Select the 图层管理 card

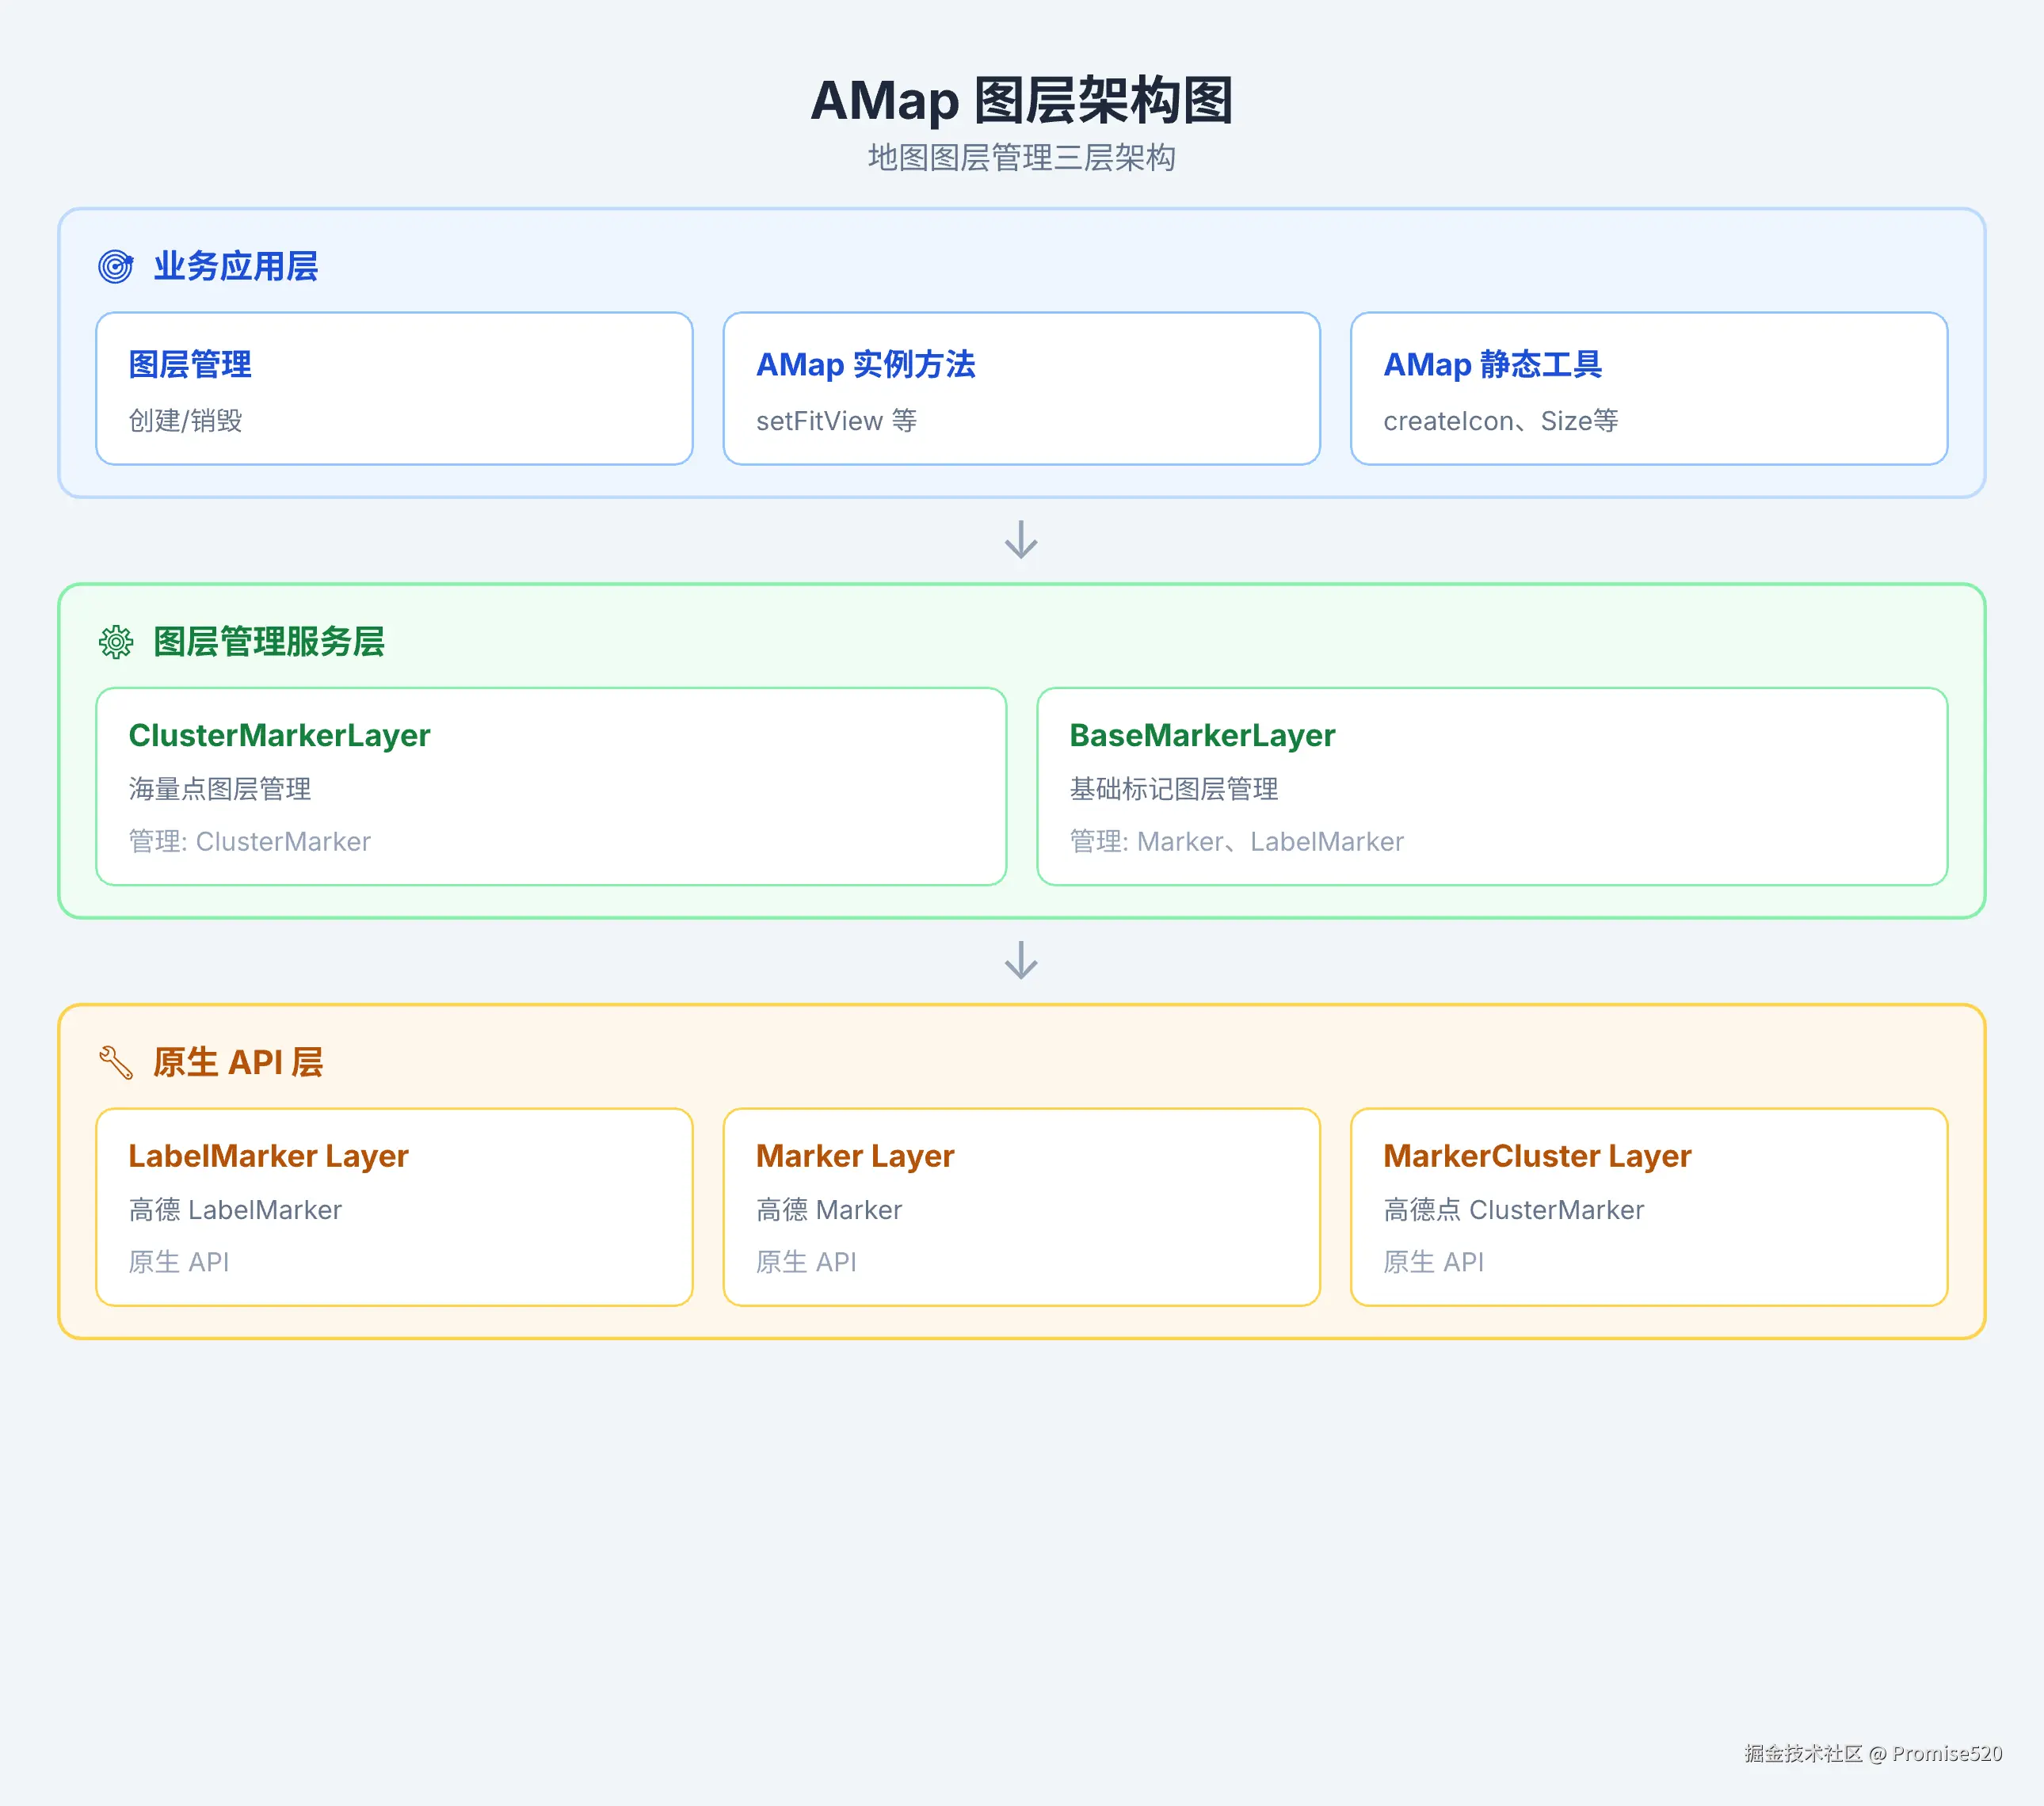394,388
